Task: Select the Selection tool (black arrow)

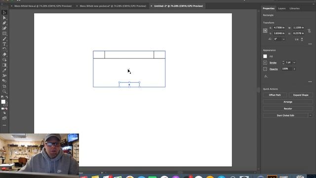Action: coord(4,12)
